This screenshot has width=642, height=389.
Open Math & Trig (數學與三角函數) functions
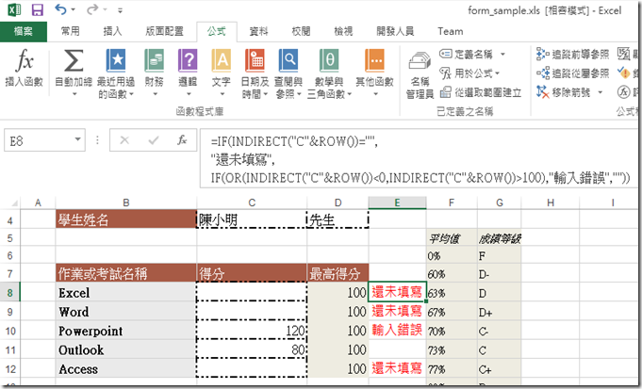(x=329, y=73)
